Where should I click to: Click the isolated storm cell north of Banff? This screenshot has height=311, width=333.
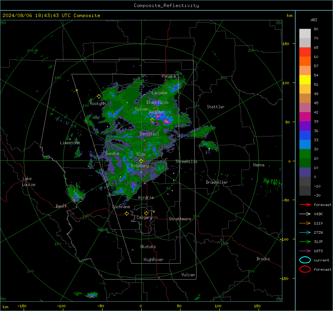coord(75,195)
